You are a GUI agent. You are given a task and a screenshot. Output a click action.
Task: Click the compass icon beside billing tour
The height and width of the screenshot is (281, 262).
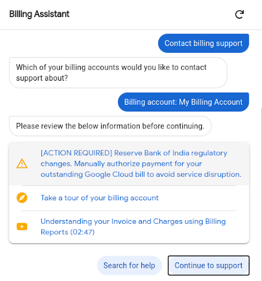click(22, 198)
